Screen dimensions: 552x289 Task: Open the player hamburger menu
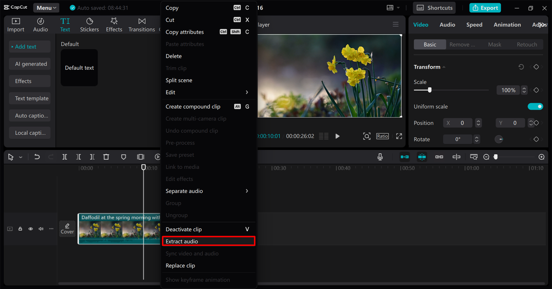tap(395, 25)
